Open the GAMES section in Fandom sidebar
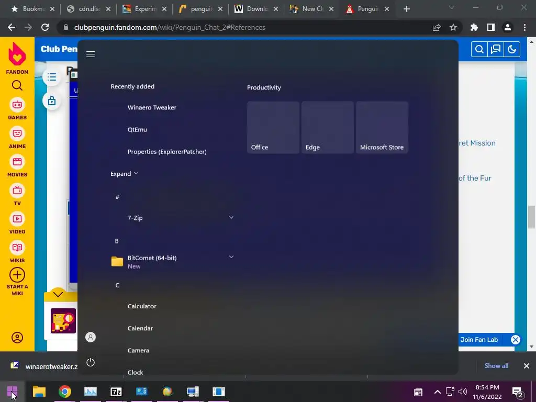 pyautogui.click(x=17, y=109)
